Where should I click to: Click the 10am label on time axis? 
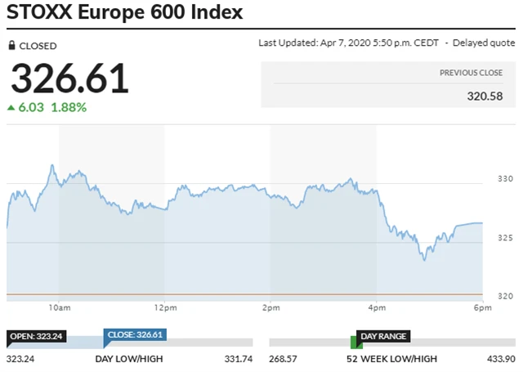click(58, 308)
